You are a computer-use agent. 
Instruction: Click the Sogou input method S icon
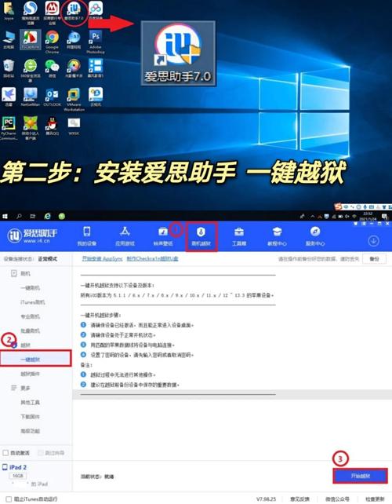337,206
